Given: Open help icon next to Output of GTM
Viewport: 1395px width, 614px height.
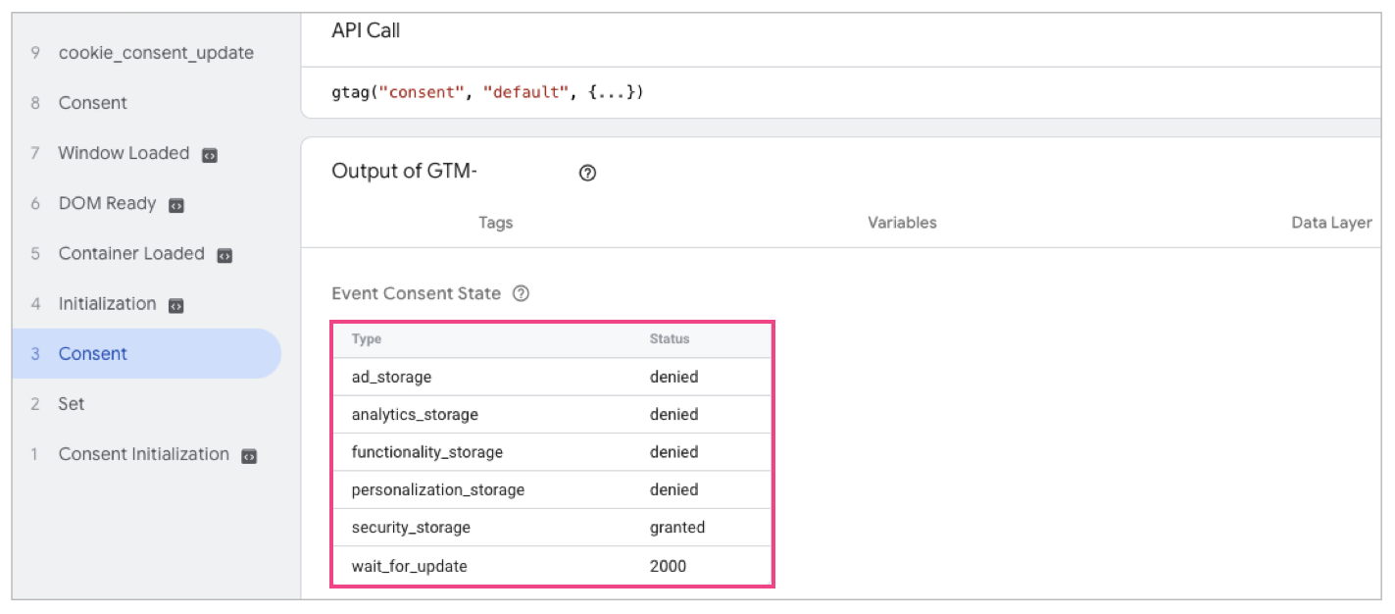Looking at the screenshot, I should coord(587,173).
